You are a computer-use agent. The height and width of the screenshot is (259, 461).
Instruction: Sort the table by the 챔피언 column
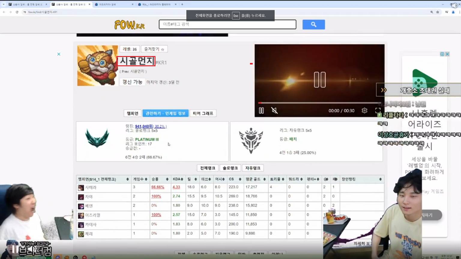pos(104,179)
